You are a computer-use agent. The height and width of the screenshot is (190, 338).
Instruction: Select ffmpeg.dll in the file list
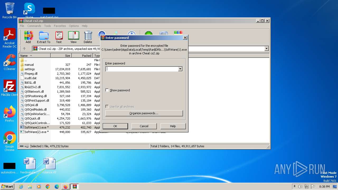[31, 74]
